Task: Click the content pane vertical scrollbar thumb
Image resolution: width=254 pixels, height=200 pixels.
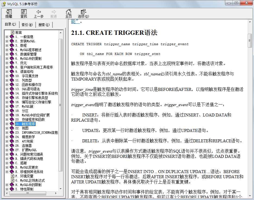Action: coord(250,41)
